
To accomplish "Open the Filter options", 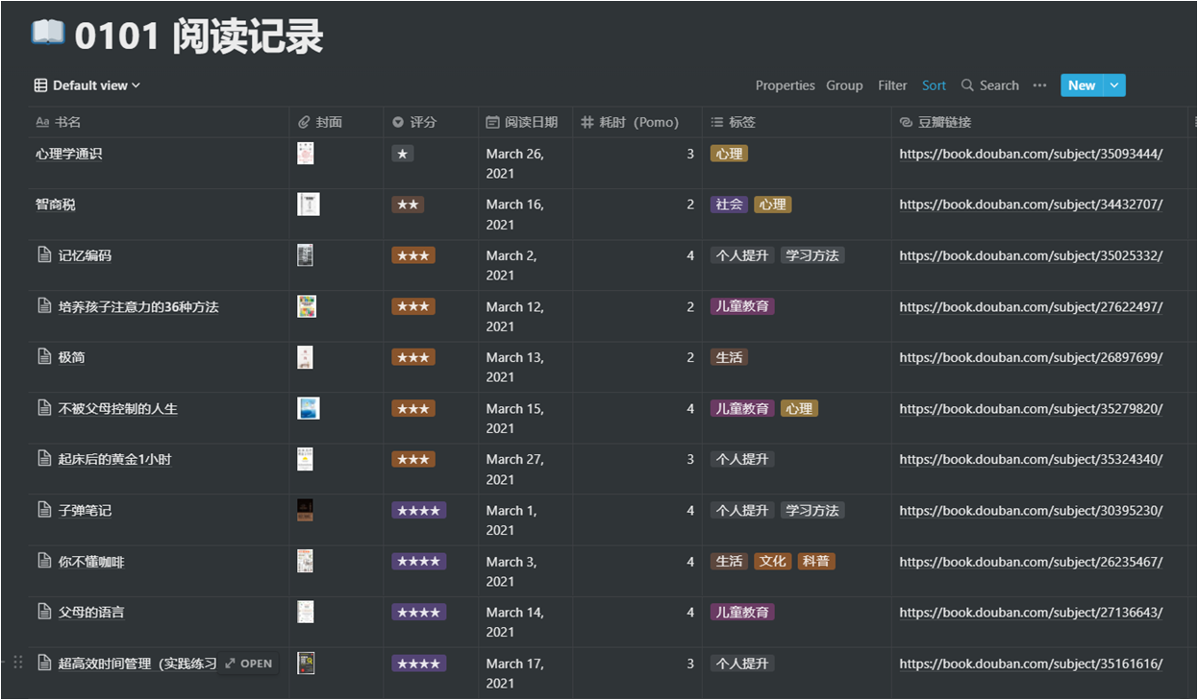I will [892, 85].
